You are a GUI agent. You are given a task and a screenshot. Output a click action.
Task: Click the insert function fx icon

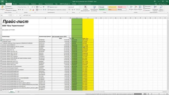(20, 15)
